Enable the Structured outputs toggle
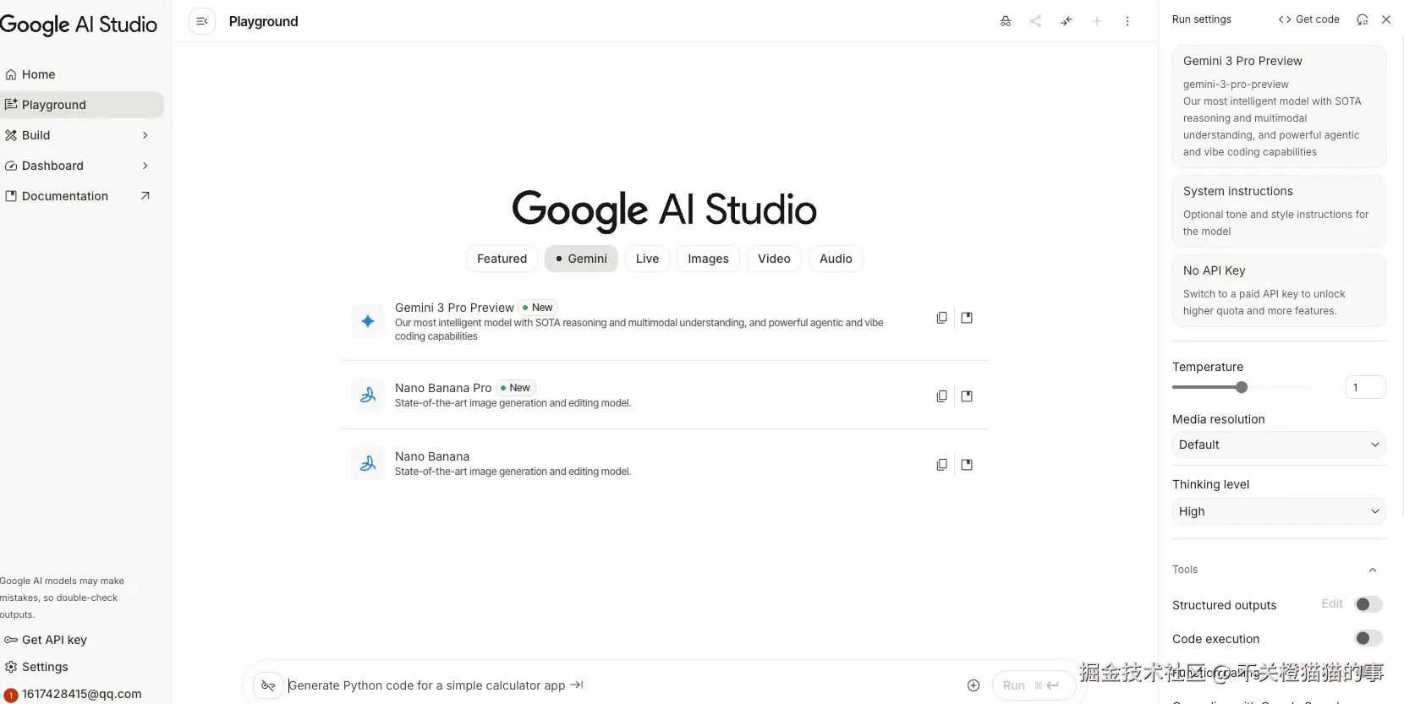The image size is (1404, 704). click(1368, 604)
